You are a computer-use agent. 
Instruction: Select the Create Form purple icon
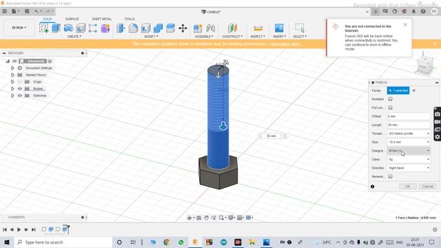click(x=105, y=28)
